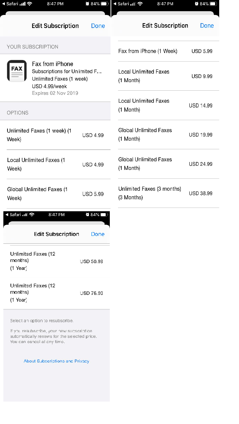This screenshot has width=239, height=424.
Task: Select Unlimited Faxes (3 months) USD 38.99
Action: 165,193
